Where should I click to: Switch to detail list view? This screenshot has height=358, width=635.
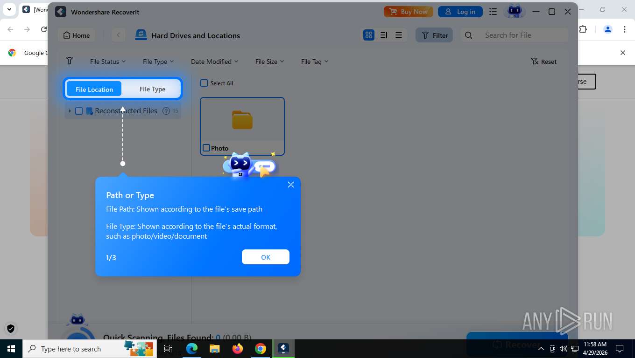[384, 35]
